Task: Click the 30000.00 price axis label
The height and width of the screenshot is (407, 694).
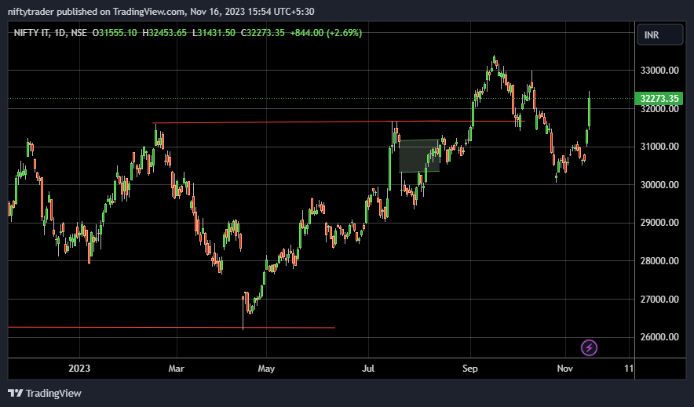Action: point(659,185)
